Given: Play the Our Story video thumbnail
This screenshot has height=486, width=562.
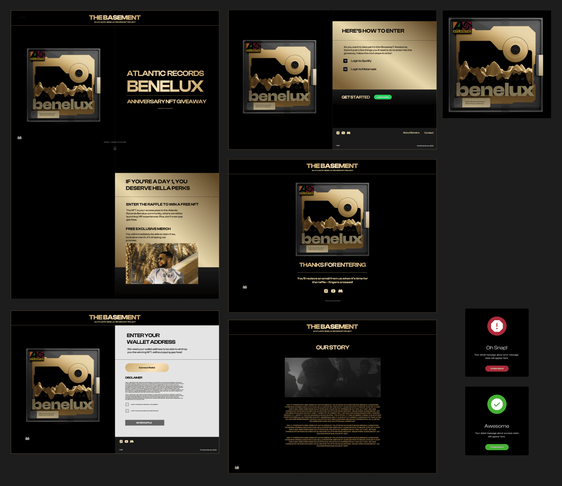Looking at the screenshot, I should [332, 378].
